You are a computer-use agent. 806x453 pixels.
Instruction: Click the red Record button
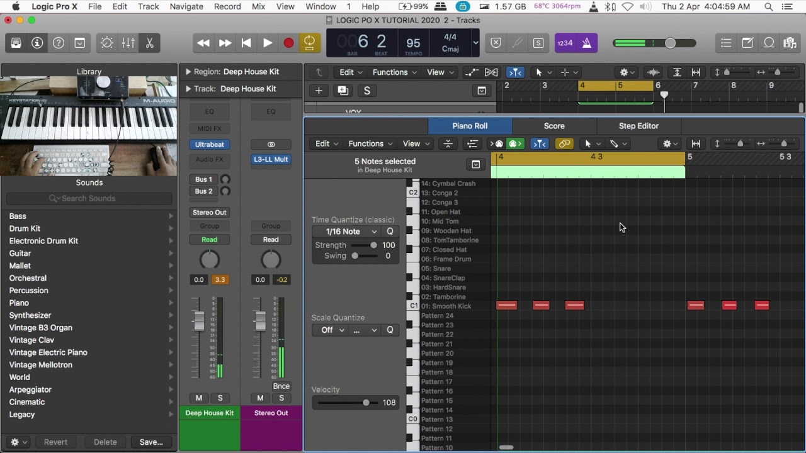pos(288,43)
